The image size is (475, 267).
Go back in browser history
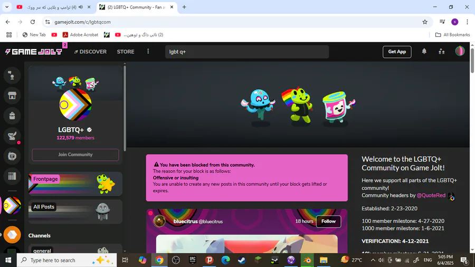tap(7, 22)
